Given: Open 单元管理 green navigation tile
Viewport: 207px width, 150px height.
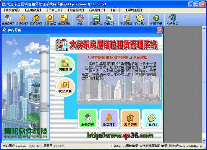Looking at the screenshot, I should (88, 119).
